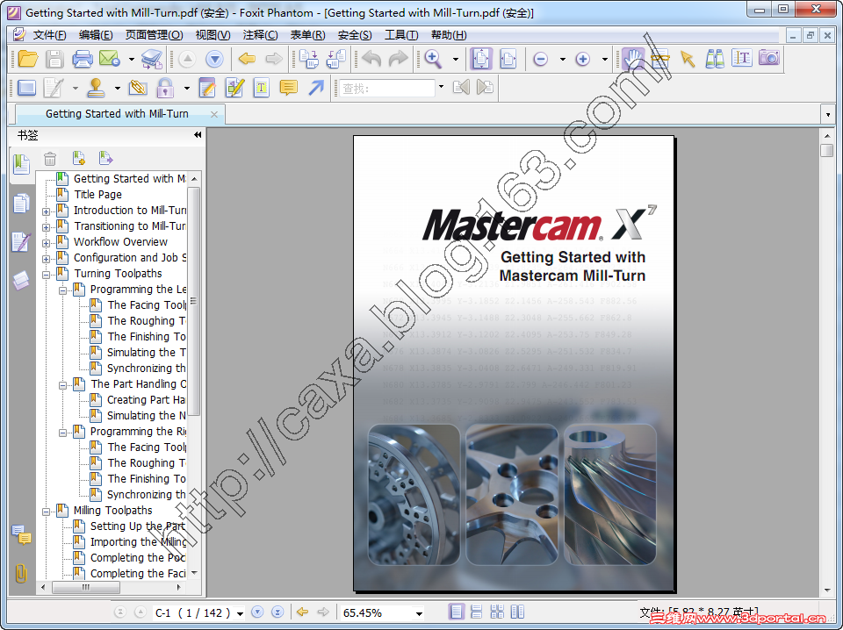Expand the Introduction to Mill-Turn bookmark
The height and width of the screenshot is (630, 843).
point(47,211)
